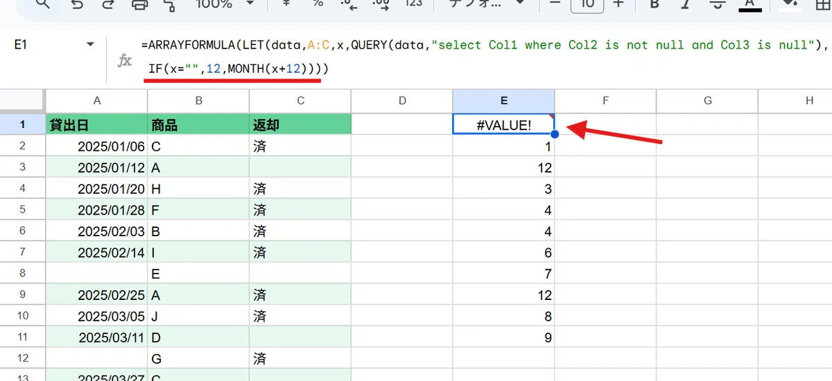The height and width of the screenshot is (381, 832).
Task: Click cell with date 2025/03/11
Action: 97,338
